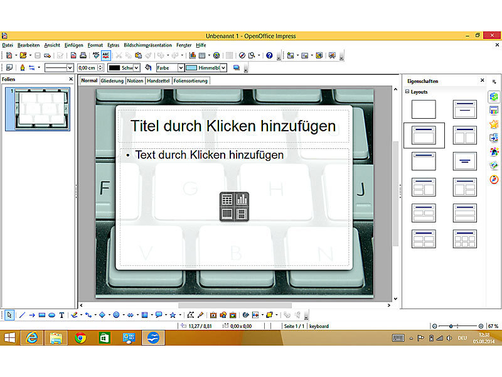The width and height of the screenshot is (502, 377).
Task: Toggle shadow icon in line toolbar
Action: click(x=237, y=68)
